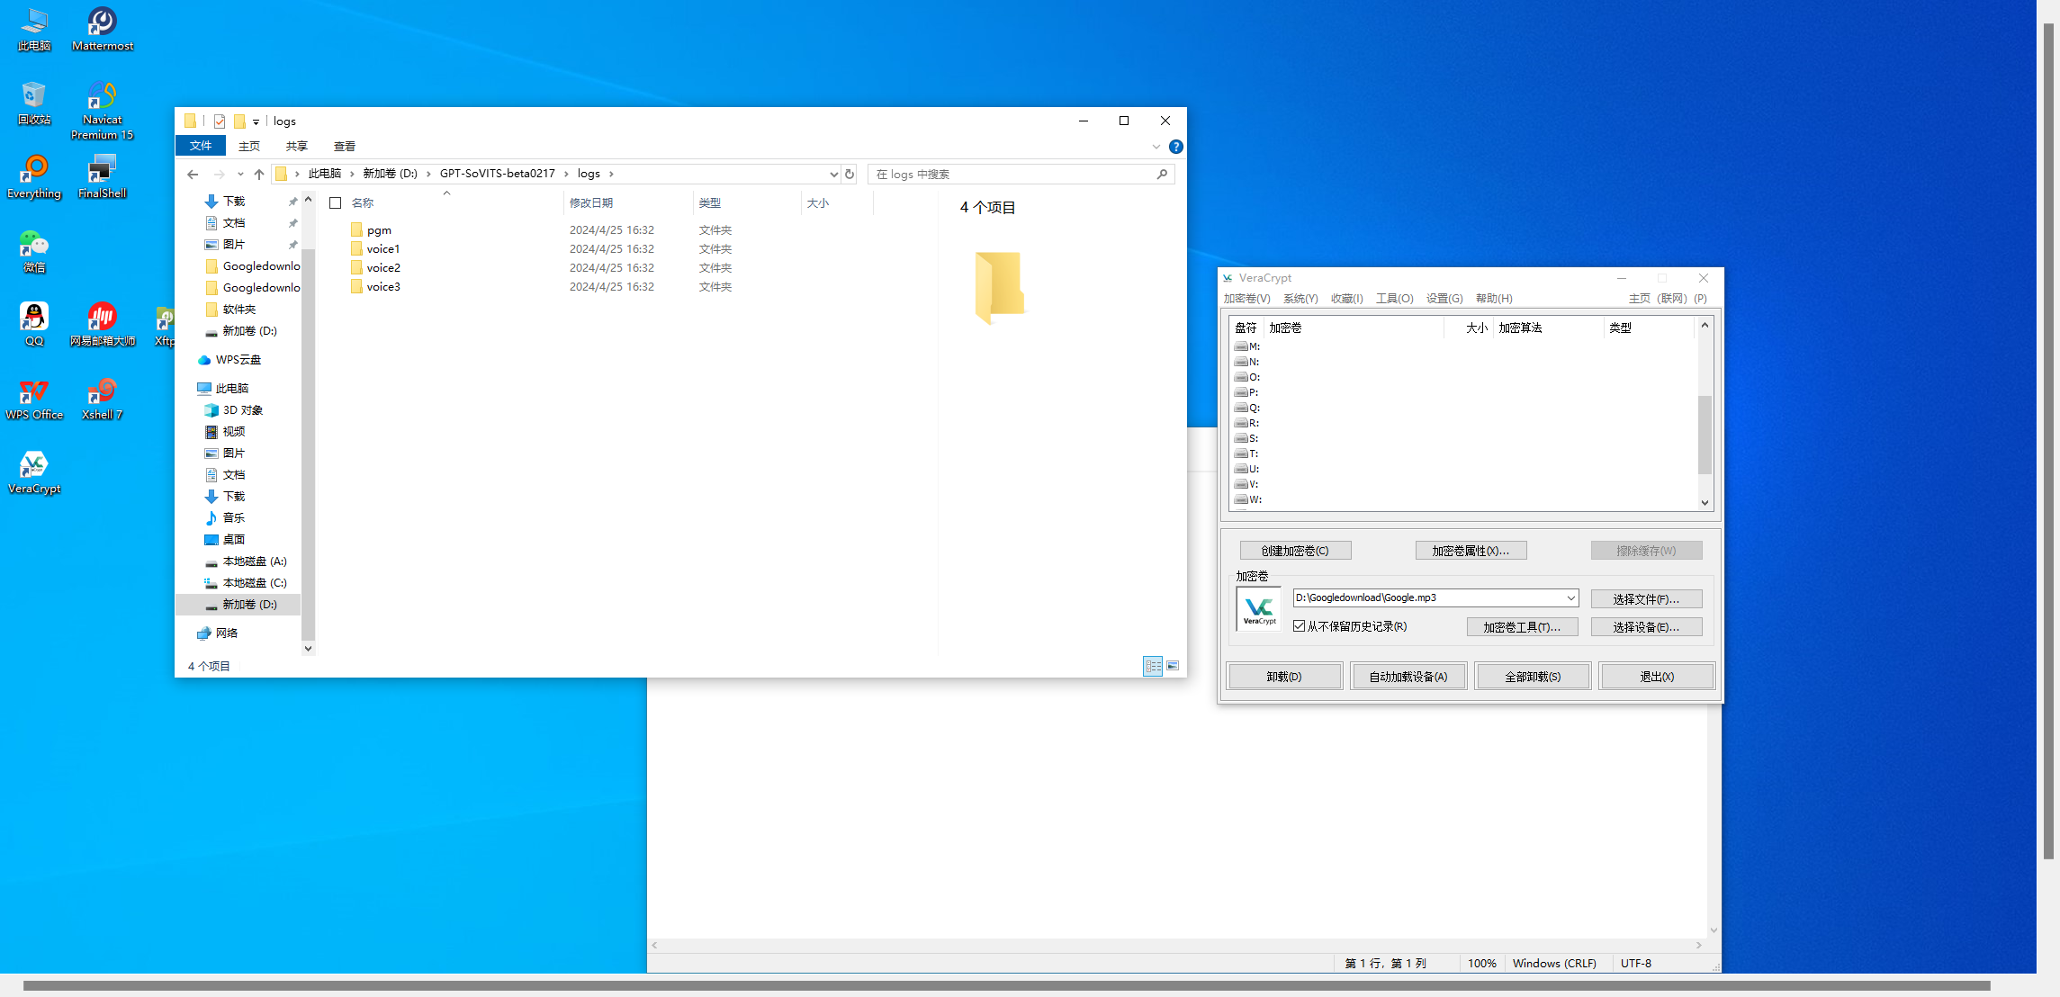Expand the address bar history dropdown
This screenshot has height=997, width=2060.
pyautogui.click(x=833, y=174)
